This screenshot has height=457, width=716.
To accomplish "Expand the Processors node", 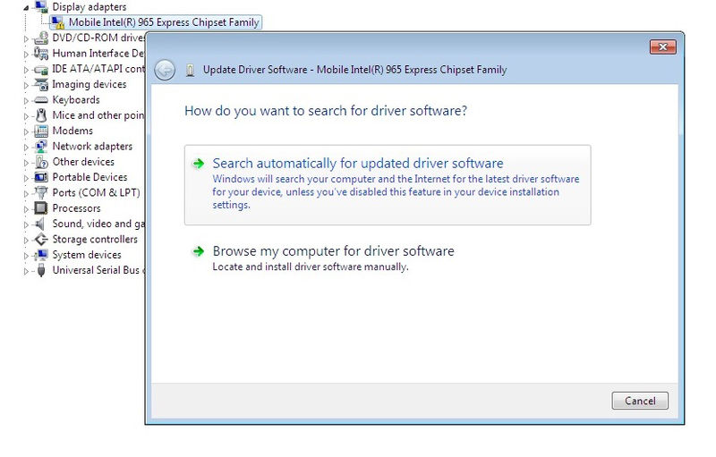I will [26, 209].
